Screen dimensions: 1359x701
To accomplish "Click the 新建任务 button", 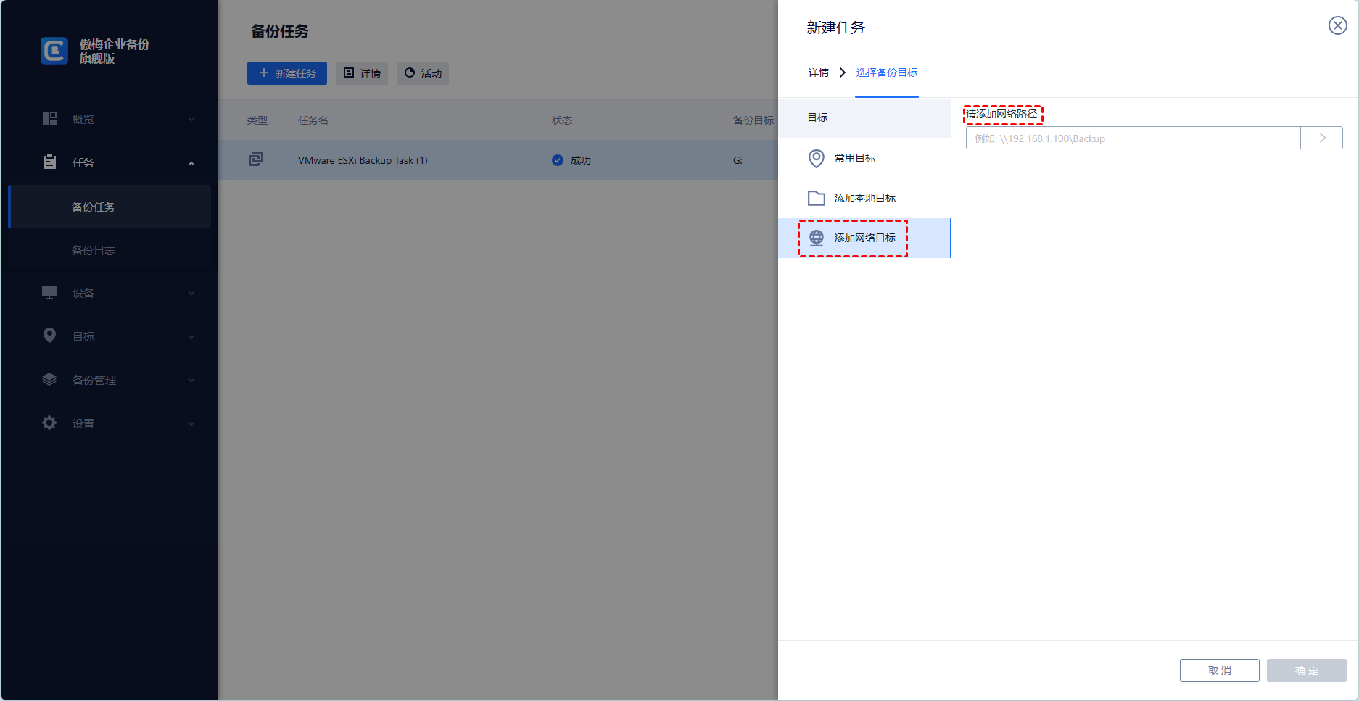I will [287, 73].
